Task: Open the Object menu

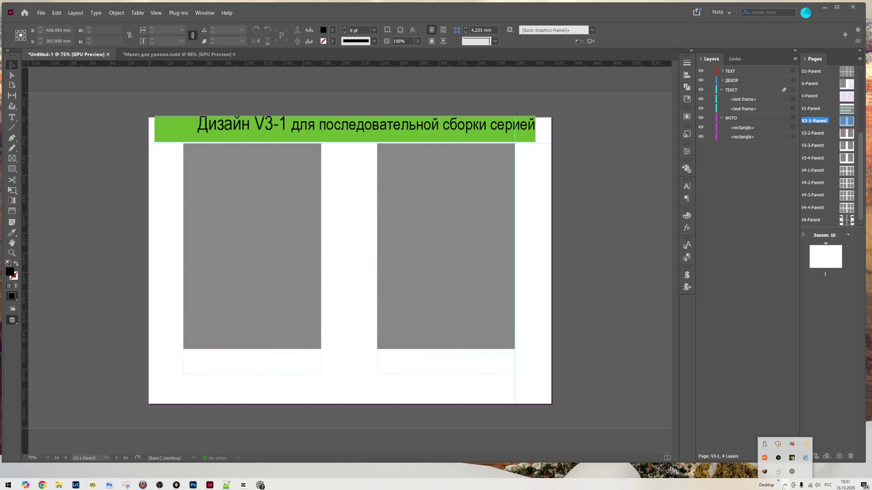Action: click(116, 13)
